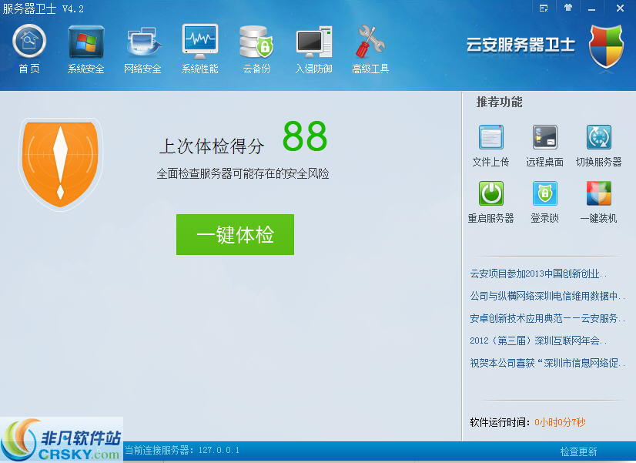636x463 pixels.
Task: Click the 上次体检得分 label
Action: point(212,146)
